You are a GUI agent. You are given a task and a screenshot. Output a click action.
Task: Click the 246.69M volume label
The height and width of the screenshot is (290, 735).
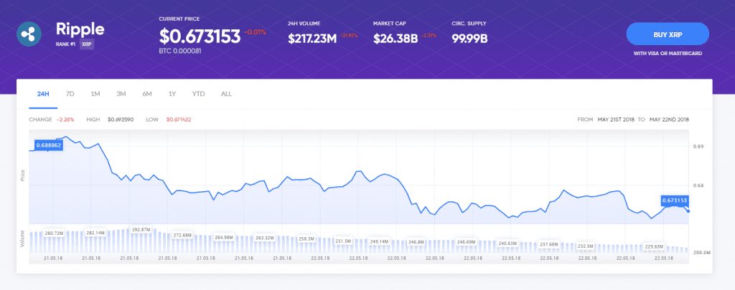[x=467, y=242]
